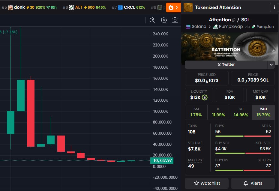
Task: Click the 0.0000 price axis label
Action: tap(159, 166)
